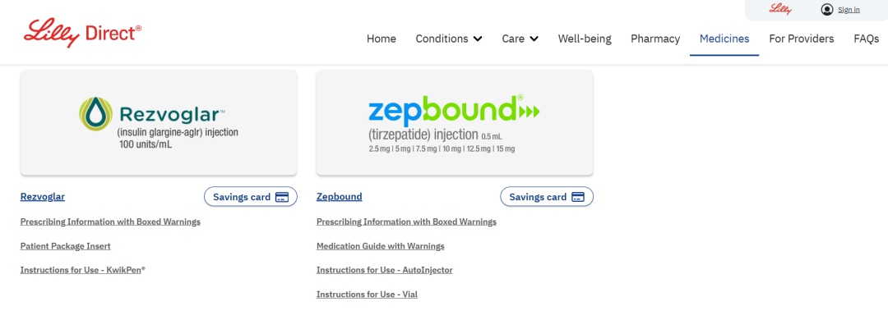The height and width of the screenshot is (329, 888).
Task: View Zepbound Medication Guide with Warnings
Action: click(381, 246)
